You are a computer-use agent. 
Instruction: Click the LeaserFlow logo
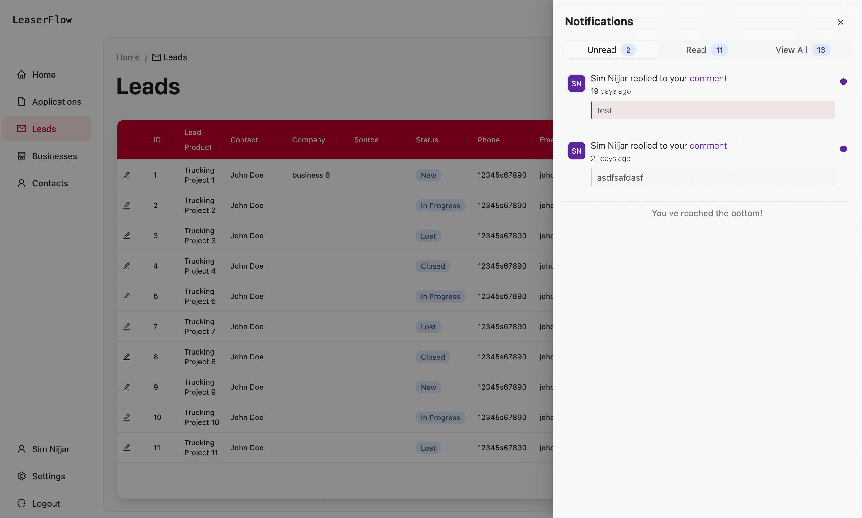pyautogui.click(x=42, y=19)
